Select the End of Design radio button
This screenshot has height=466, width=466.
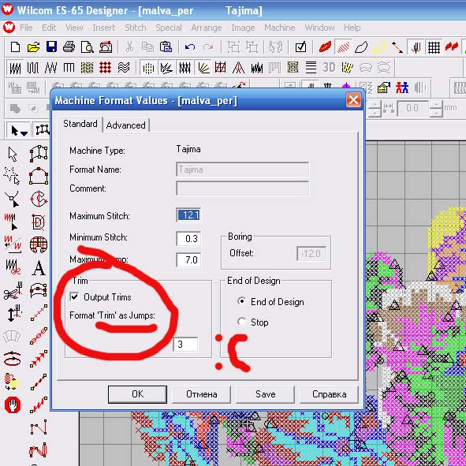click(242, 301)
